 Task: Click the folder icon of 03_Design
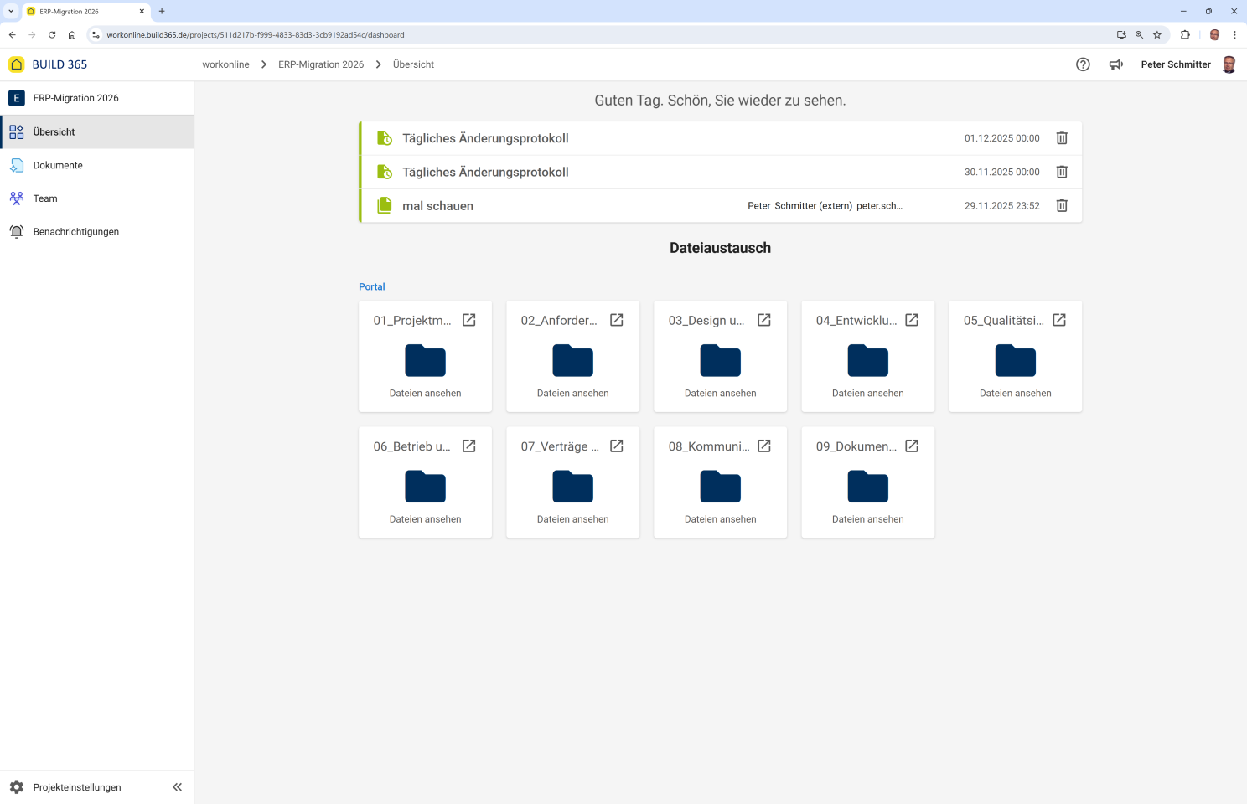[x=720, y=360]
